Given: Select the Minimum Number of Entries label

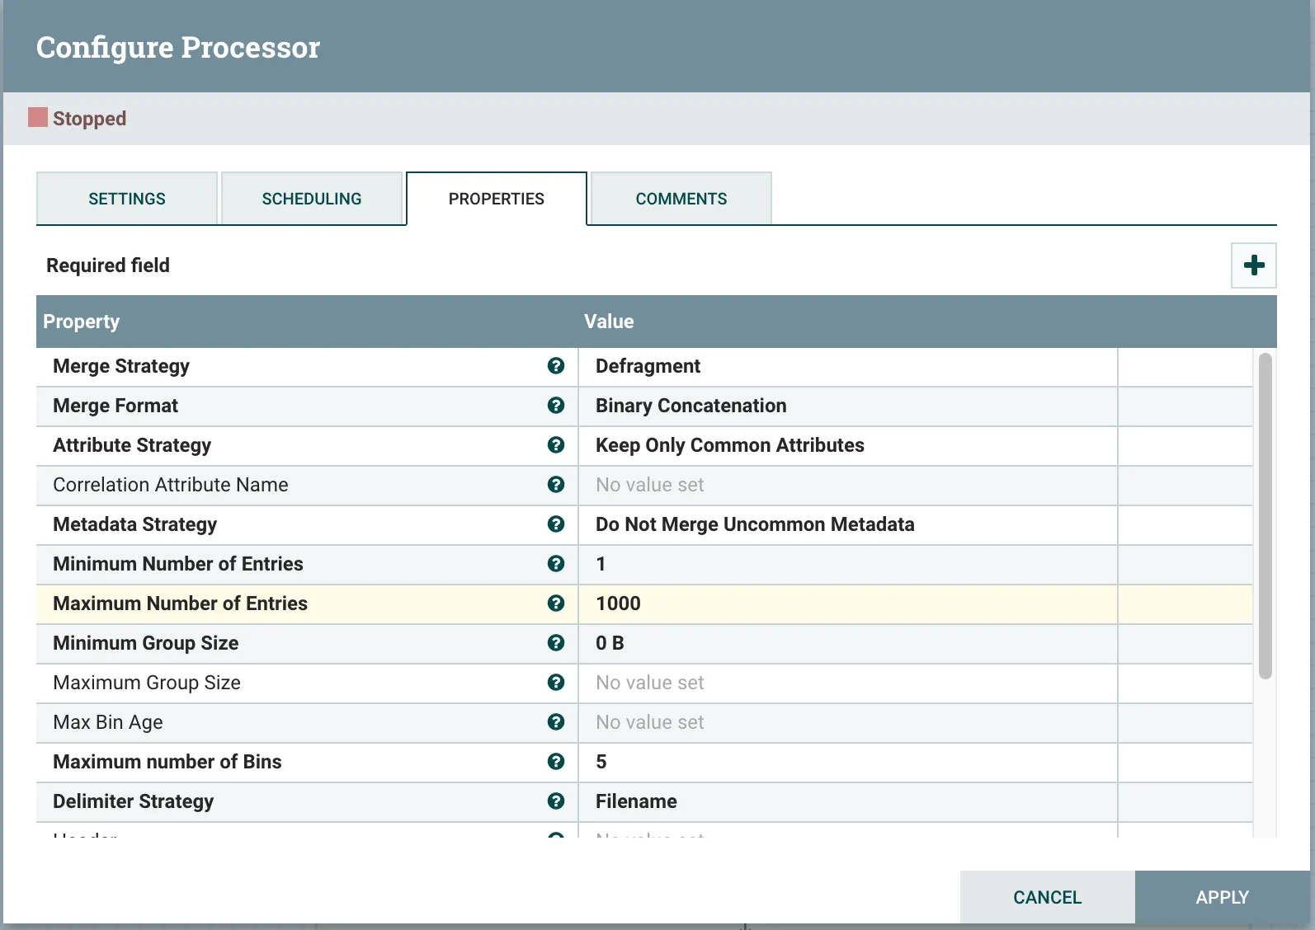Looking at the screenshot, I should pos(178,564).
